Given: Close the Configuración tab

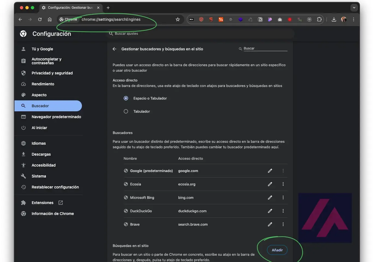Looking at the screenshot, I should point(98,8).
